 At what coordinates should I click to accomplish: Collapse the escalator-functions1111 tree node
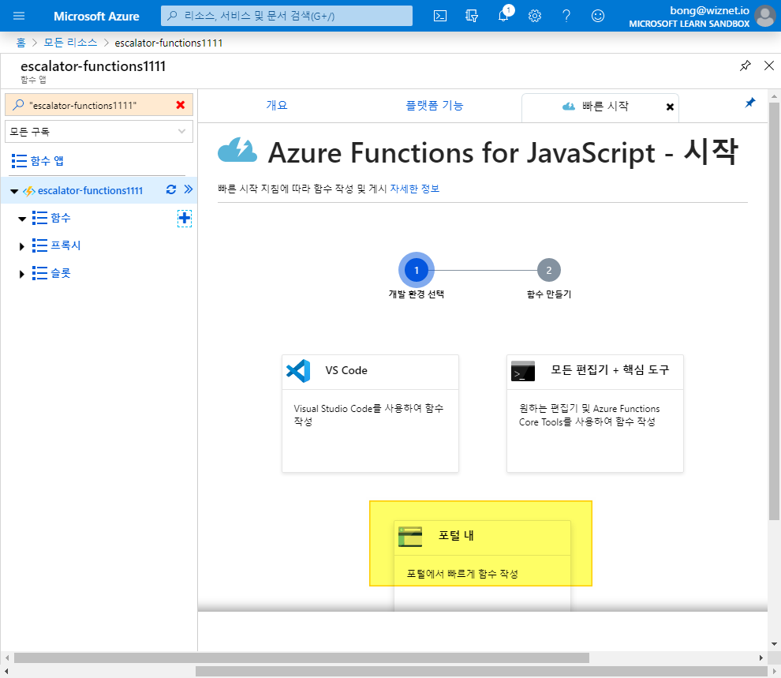click(14, 191)
